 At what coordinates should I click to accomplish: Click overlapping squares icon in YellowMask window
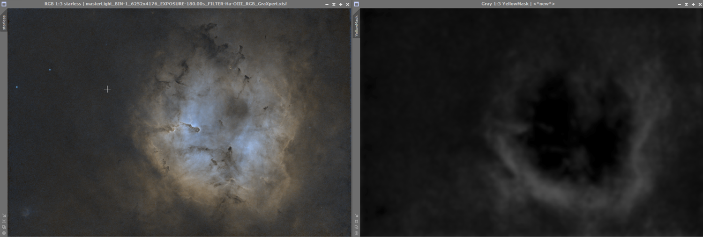click(356, 227)
